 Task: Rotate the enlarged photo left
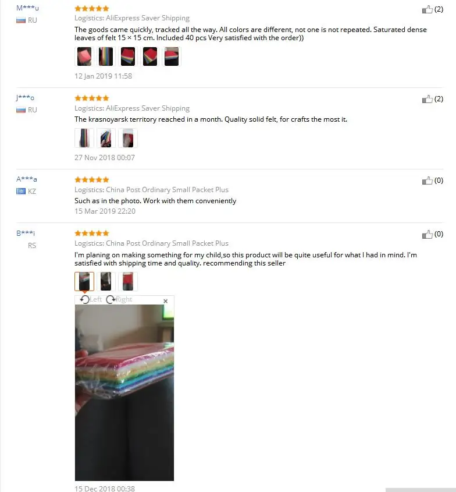pos(91,300)
